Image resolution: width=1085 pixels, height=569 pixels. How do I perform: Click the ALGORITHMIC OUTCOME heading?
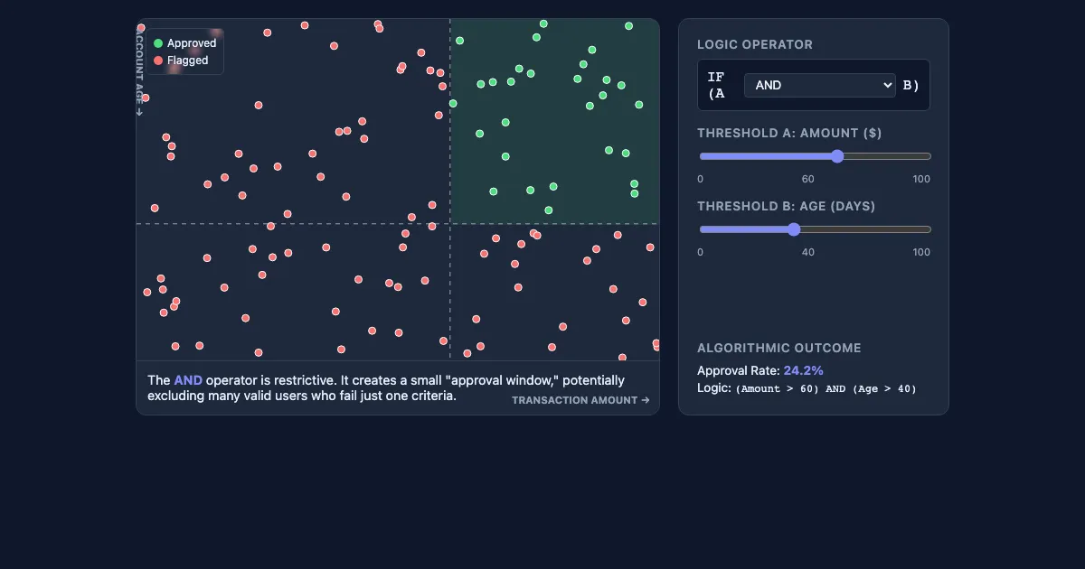point(779,348)
